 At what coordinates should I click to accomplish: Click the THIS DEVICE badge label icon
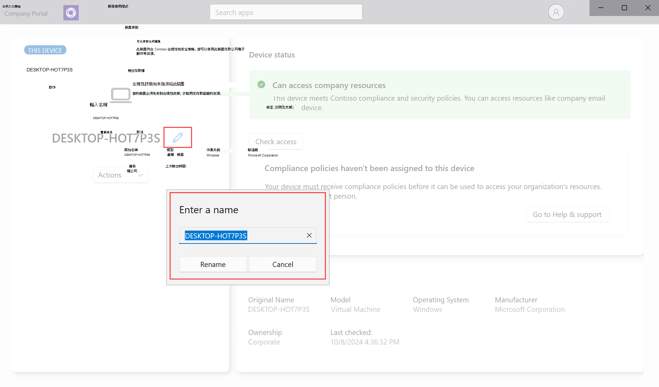pos(45,50)
